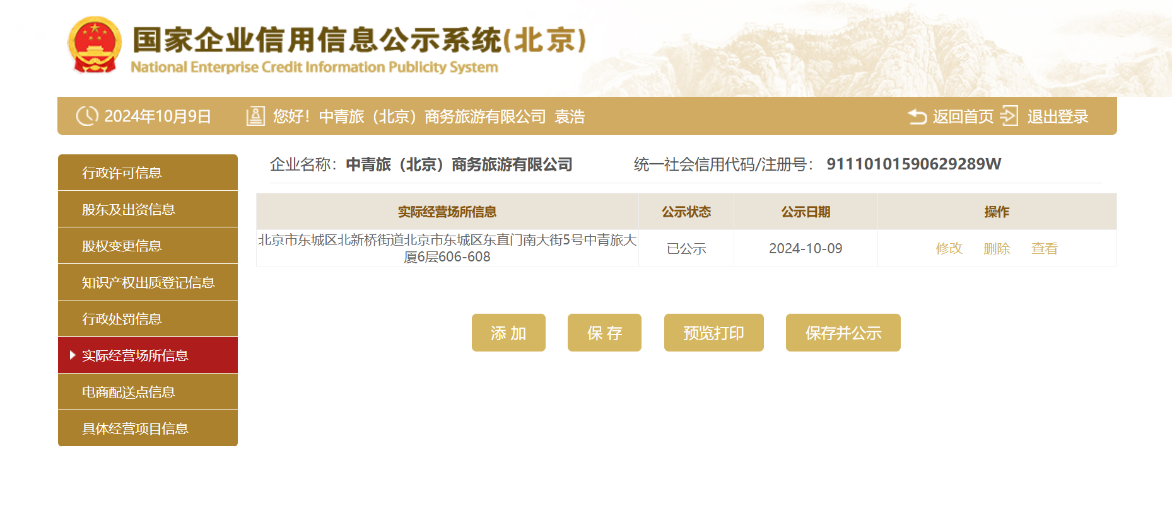This screenshot has width=1172, height=509.
Task: Click the bold company name after 企业名称
Action: pos(459,164)
